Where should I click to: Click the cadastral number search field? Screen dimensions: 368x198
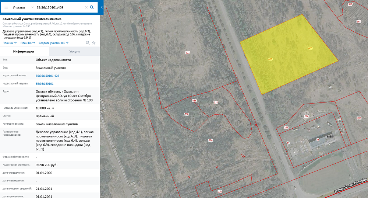pos(59,7)
